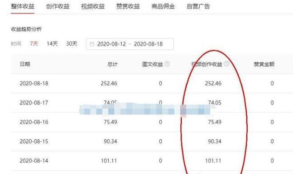The width and height of the screenshot is (293, 174).
Task: Click 总计 value 90.34 for 2020-08-15
Action: [110, 141]
